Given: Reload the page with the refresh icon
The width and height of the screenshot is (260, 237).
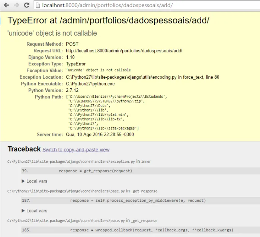Looking at the screenshot, I should click(x=26, y=5).
